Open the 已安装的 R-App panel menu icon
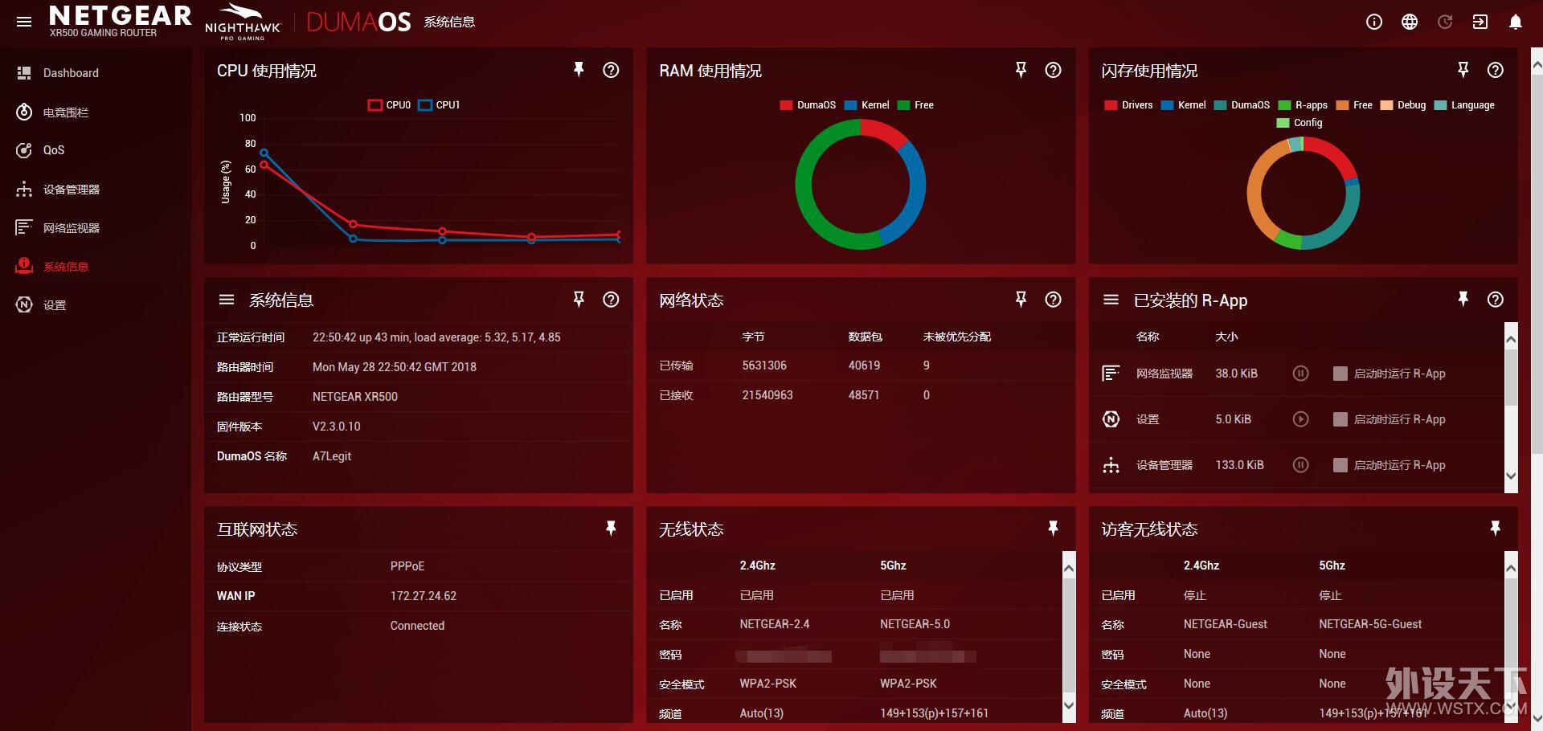This screenshot has height=731, width=1543. point(1111,300)
